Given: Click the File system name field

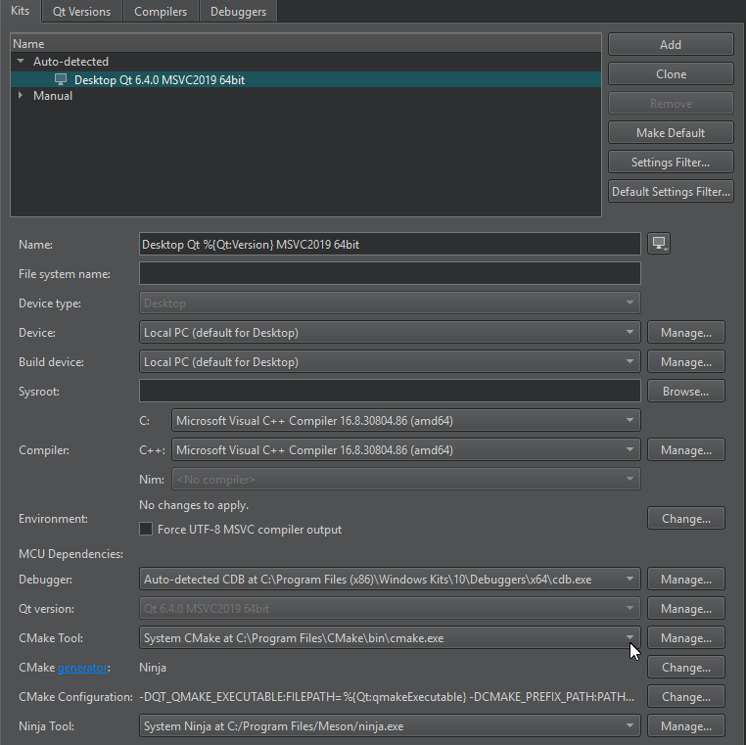Looking at the screenshot, I should coord(390,274).
